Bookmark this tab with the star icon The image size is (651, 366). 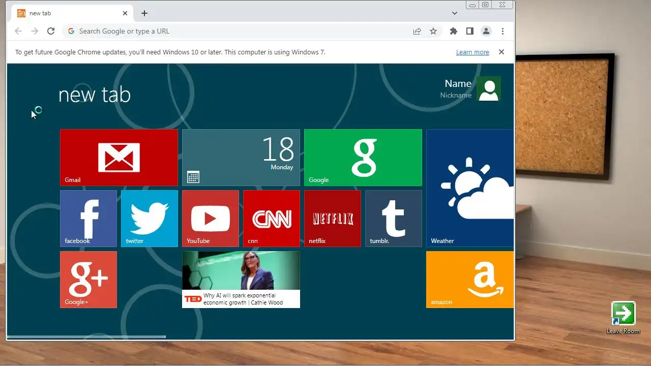(433, 31)
